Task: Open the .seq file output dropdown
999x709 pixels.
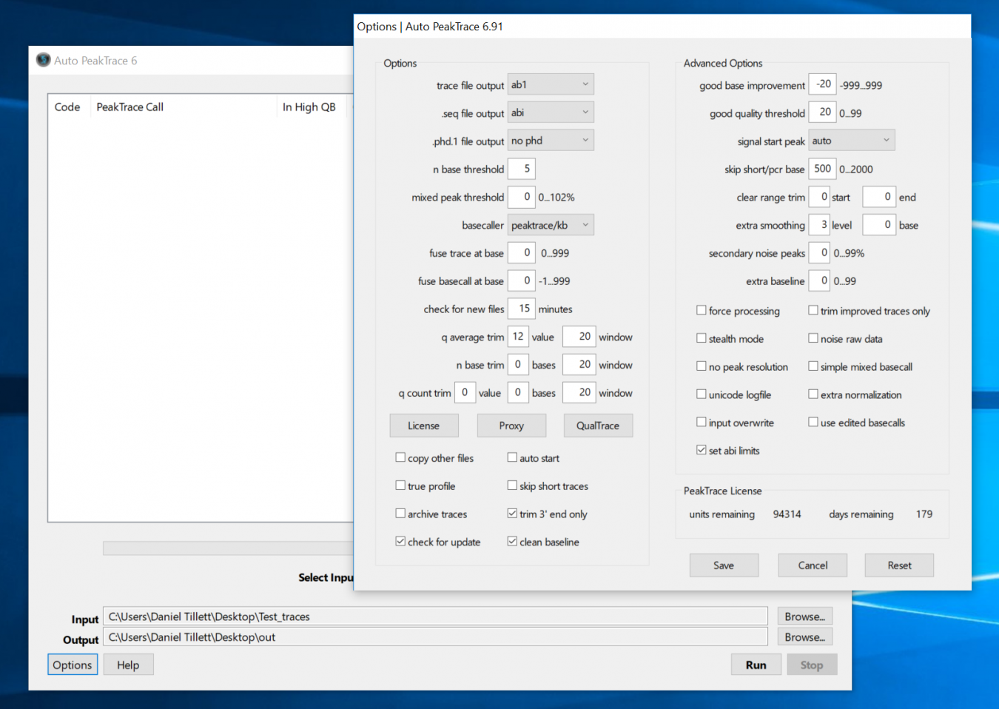Action: [551, 112]
